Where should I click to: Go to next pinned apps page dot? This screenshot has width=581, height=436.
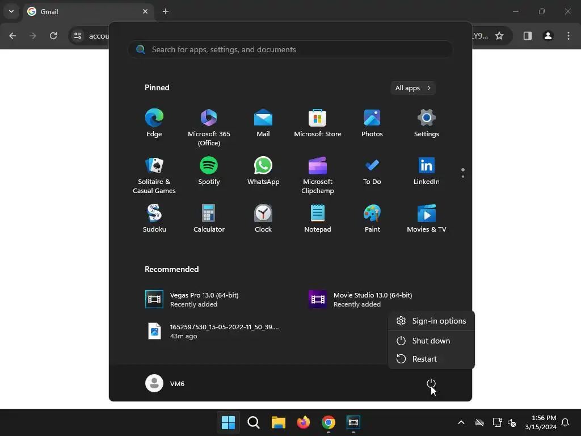tap(463, 177)
